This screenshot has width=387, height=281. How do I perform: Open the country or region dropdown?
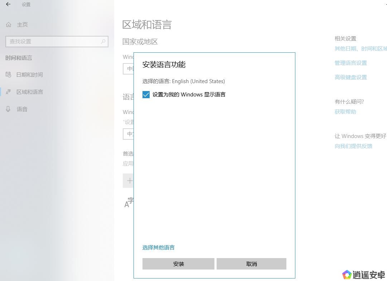(128, 69)
